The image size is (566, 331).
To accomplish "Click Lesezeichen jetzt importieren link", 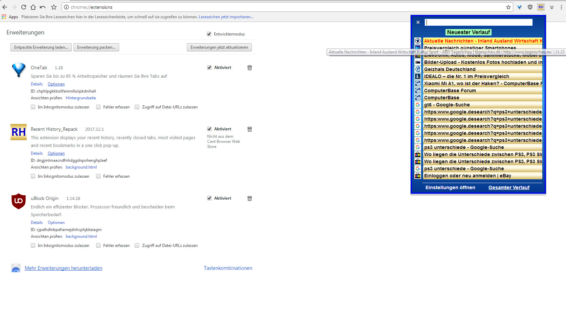I will 226,17.
